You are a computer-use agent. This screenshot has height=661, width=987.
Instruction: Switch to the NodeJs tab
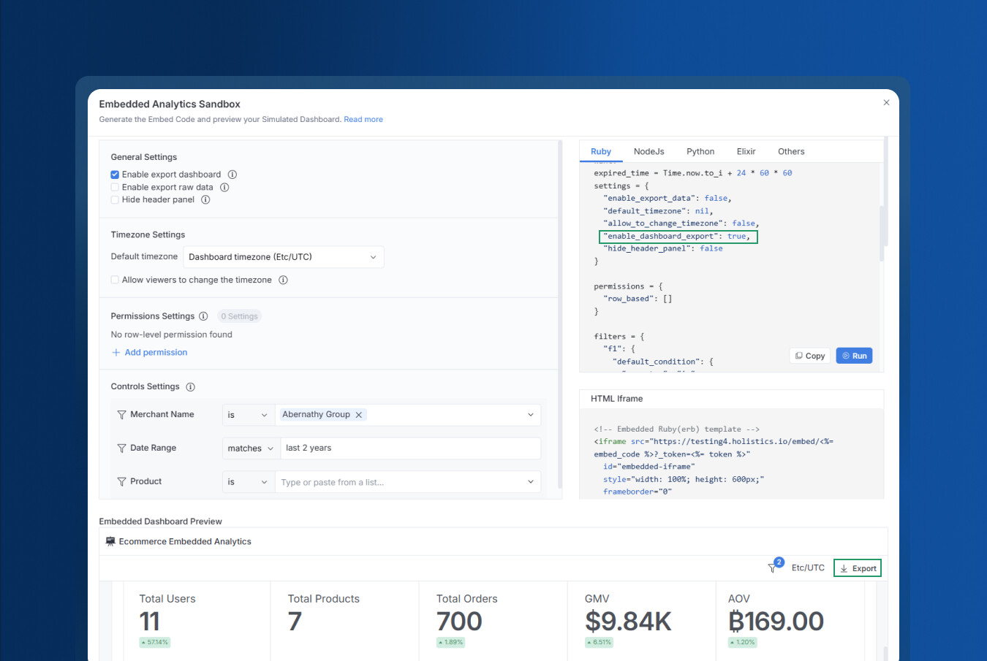pyautogui.click(x=649, y=152)
